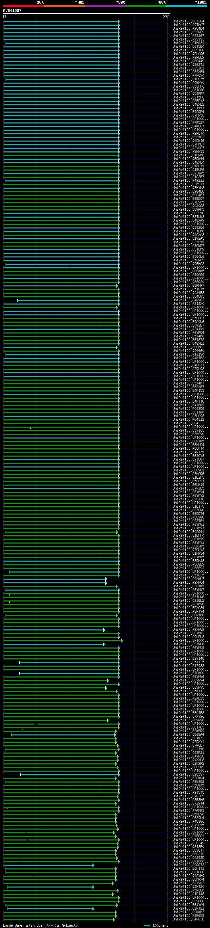
Task: Select the UniRef100_B9I117 label
Action: pos(188,108)
